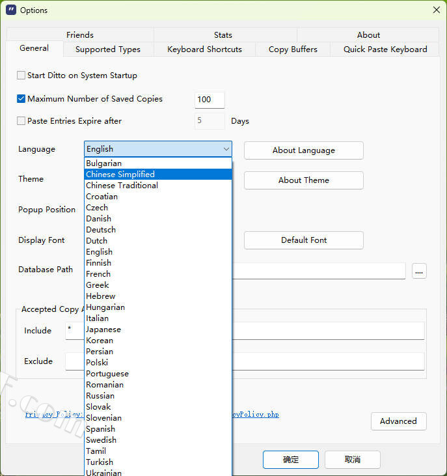Open the About tab
Viewport: 447px width, 476px height.
[x=368, y=35]
